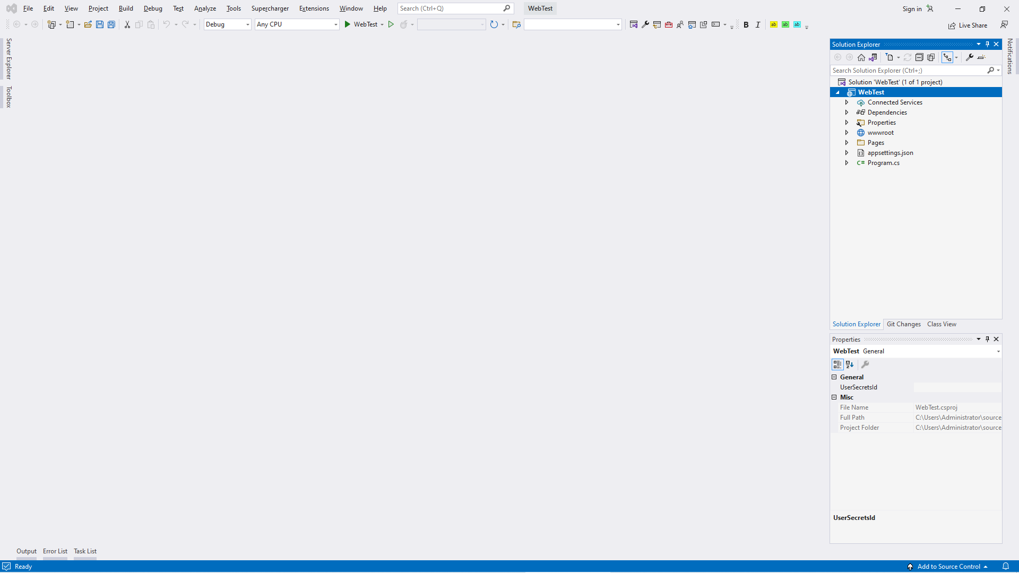
Task: Click the Properties wrench icon in Solution Explorer
Action: tap(970, 57)
